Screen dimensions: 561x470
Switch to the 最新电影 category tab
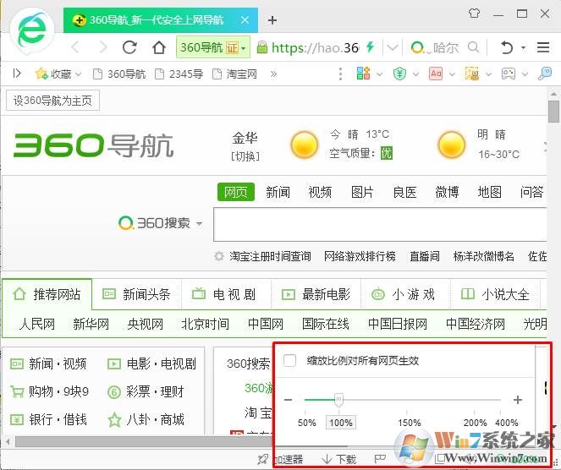pyautogui.click(x=316, y=294)
